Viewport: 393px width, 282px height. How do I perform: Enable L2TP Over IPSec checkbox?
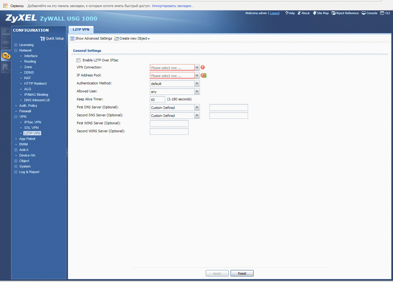(79, 60)
